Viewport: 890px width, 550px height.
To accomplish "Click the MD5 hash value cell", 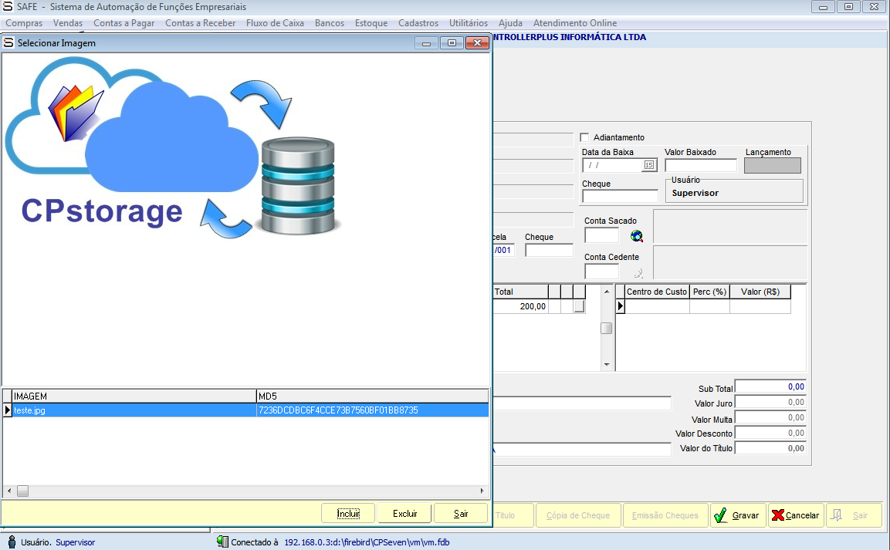I will pyautogui.click(x=372, y=410).
